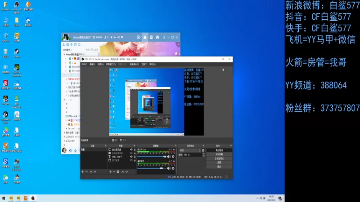The image size is (360, 202).
Task: Toggle visibility of the second source row
Action: click(x=131, y=153)
